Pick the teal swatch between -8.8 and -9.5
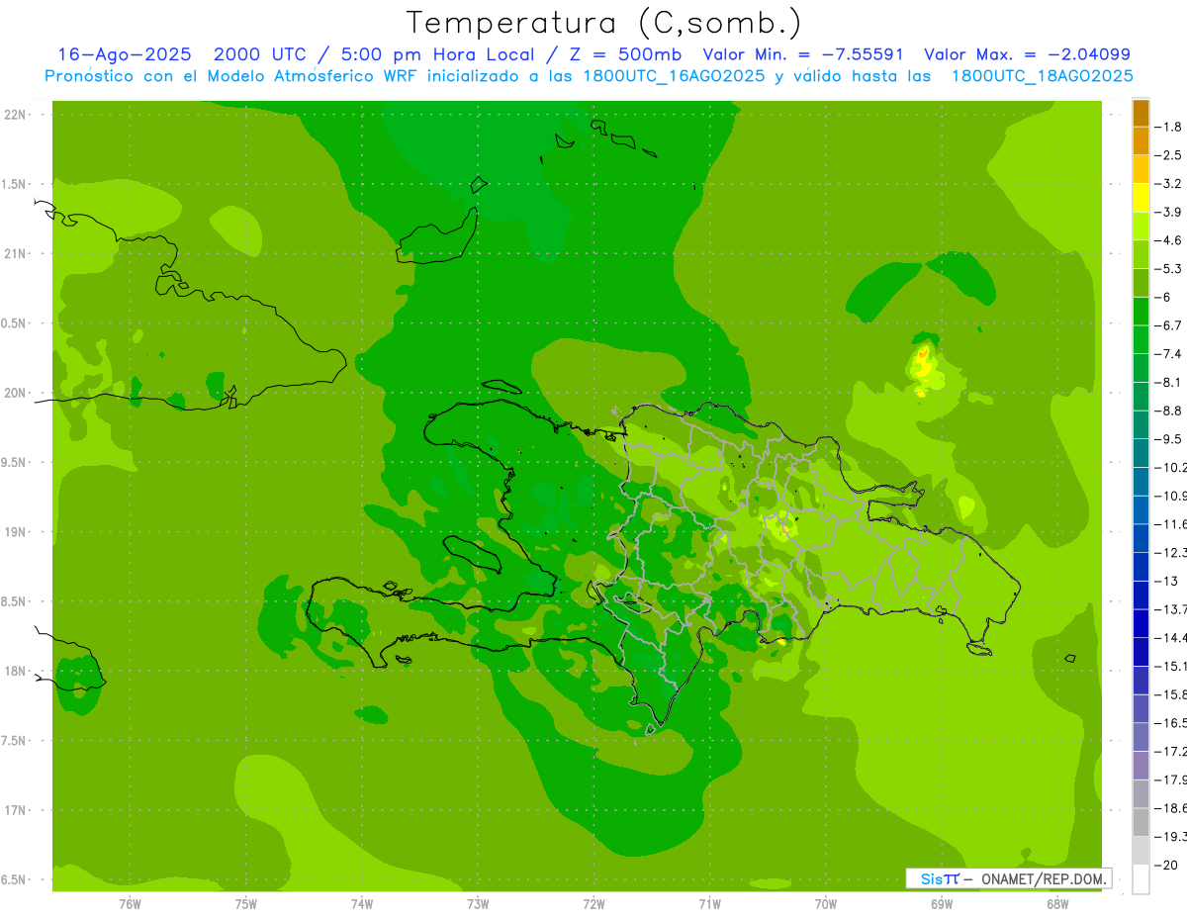Screen dimensions: 1187x917 tap(1141, 425)
